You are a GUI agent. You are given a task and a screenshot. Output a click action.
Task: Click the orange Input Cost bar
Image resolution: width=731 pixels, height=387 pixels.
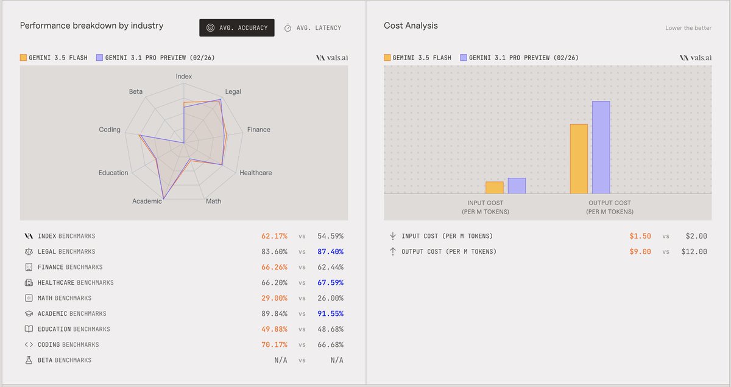coord(495,187)
